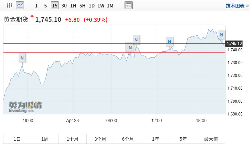The width and height of the screenshot is (250, 146).
Task: Click the 1,745.10 current price label
Action: point(234,43)
